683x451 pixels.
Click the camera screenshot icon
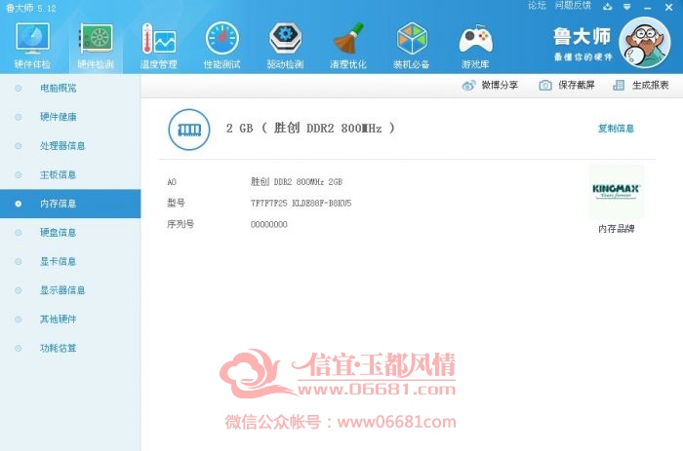tap(545, 86)
